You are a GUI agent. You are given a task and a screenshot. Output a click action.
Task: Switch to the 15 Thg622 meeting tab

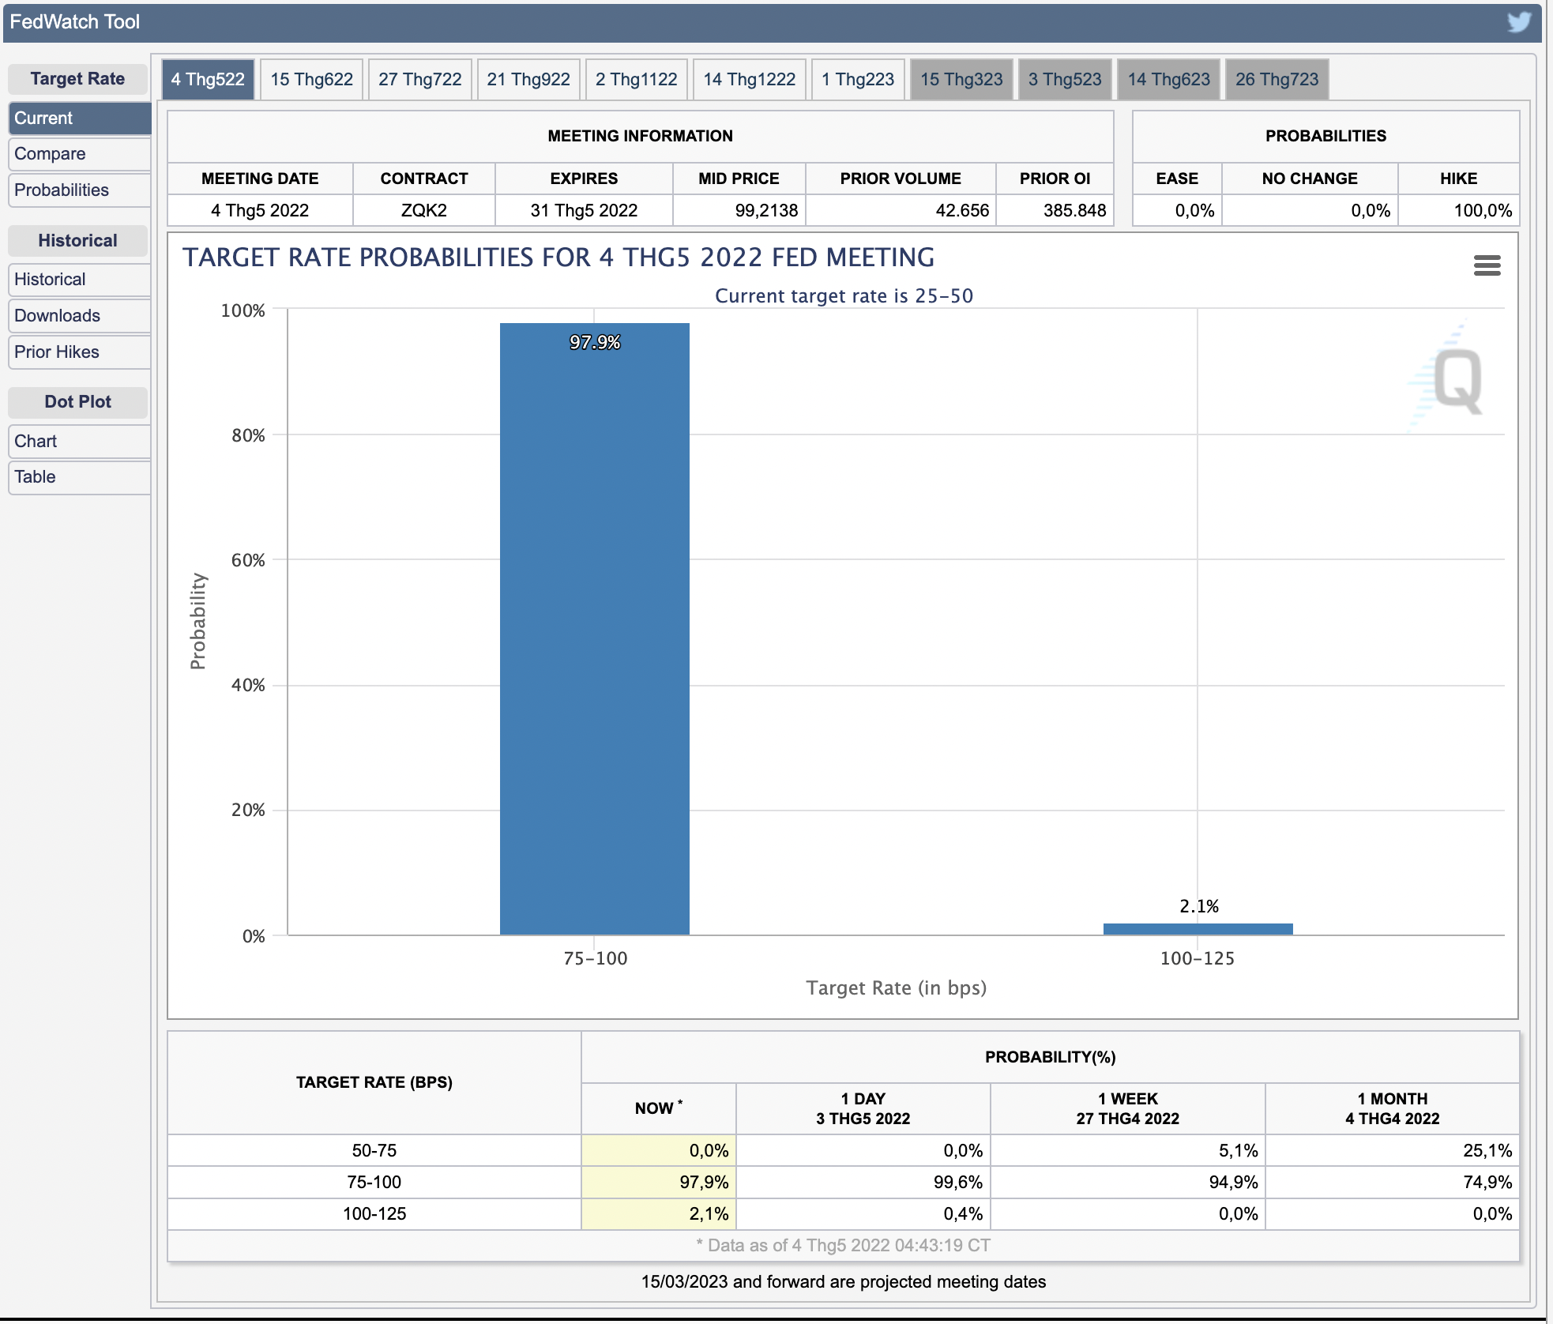coord(311,79)
